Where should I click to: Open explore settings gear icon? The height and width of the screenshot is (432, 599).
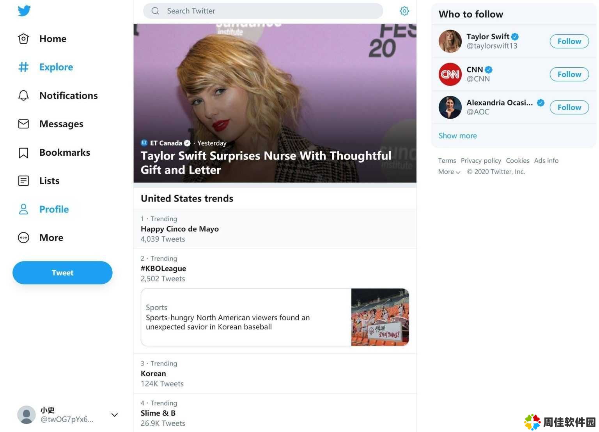click(404, 11)
